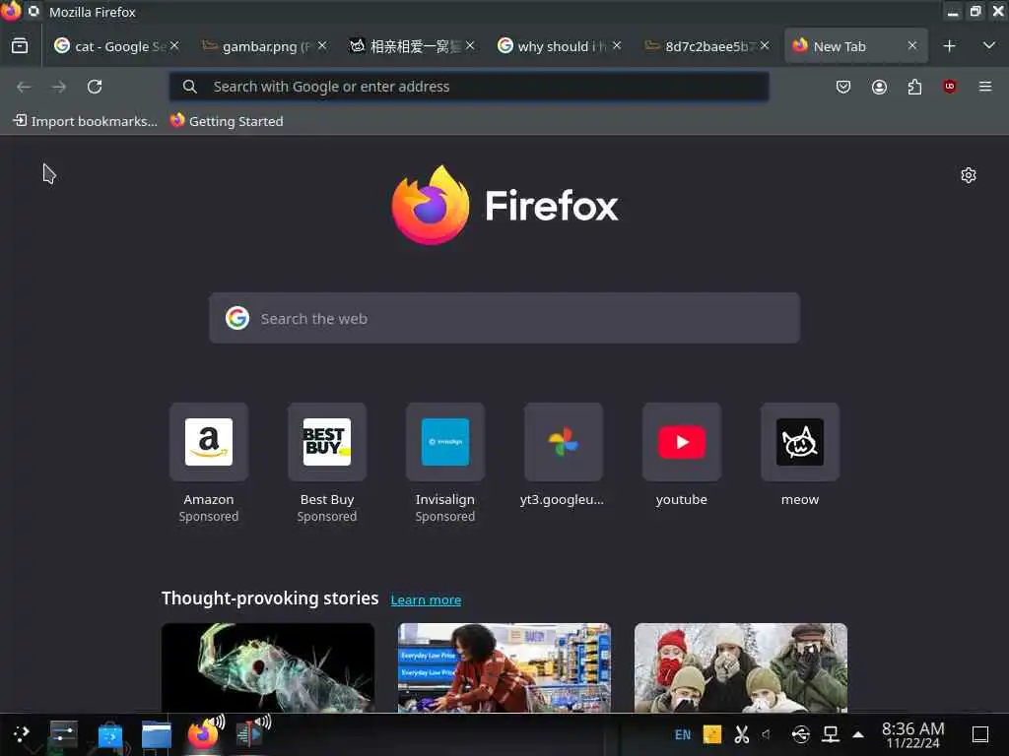Open the Best Buy sponsored shortcut

pos(327,442)
